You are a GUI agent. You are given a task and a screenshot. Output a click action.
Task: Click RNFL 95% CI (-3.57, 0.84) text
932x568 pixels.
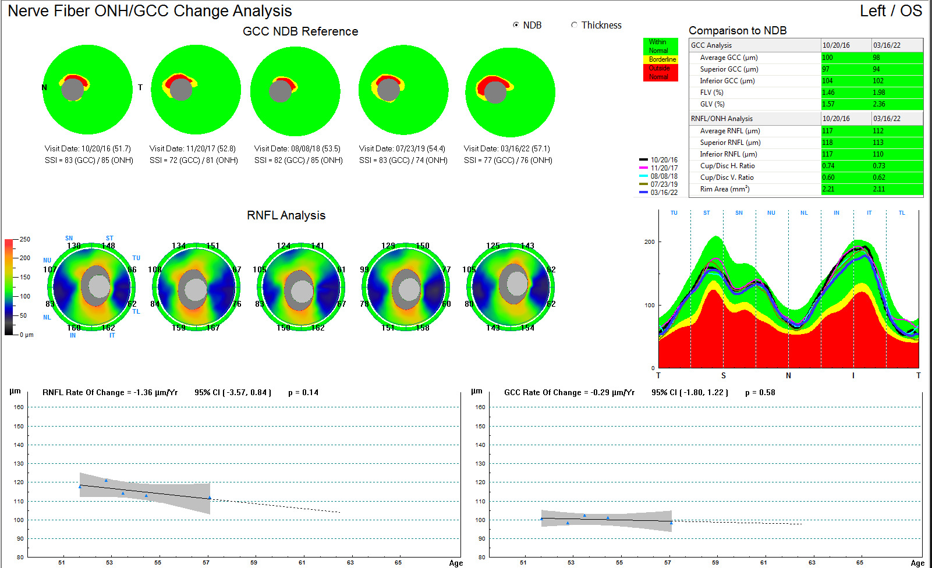tap(233, 392)
